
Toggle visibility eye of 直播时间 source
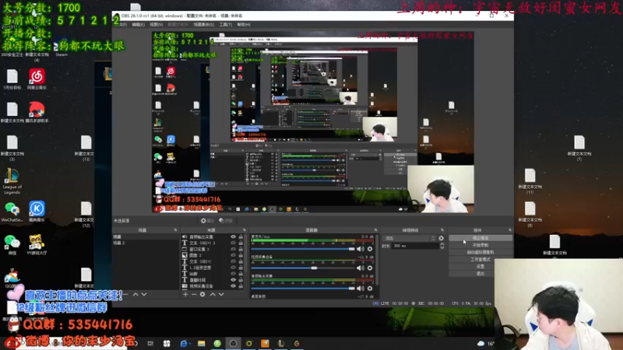pos(233,280)
